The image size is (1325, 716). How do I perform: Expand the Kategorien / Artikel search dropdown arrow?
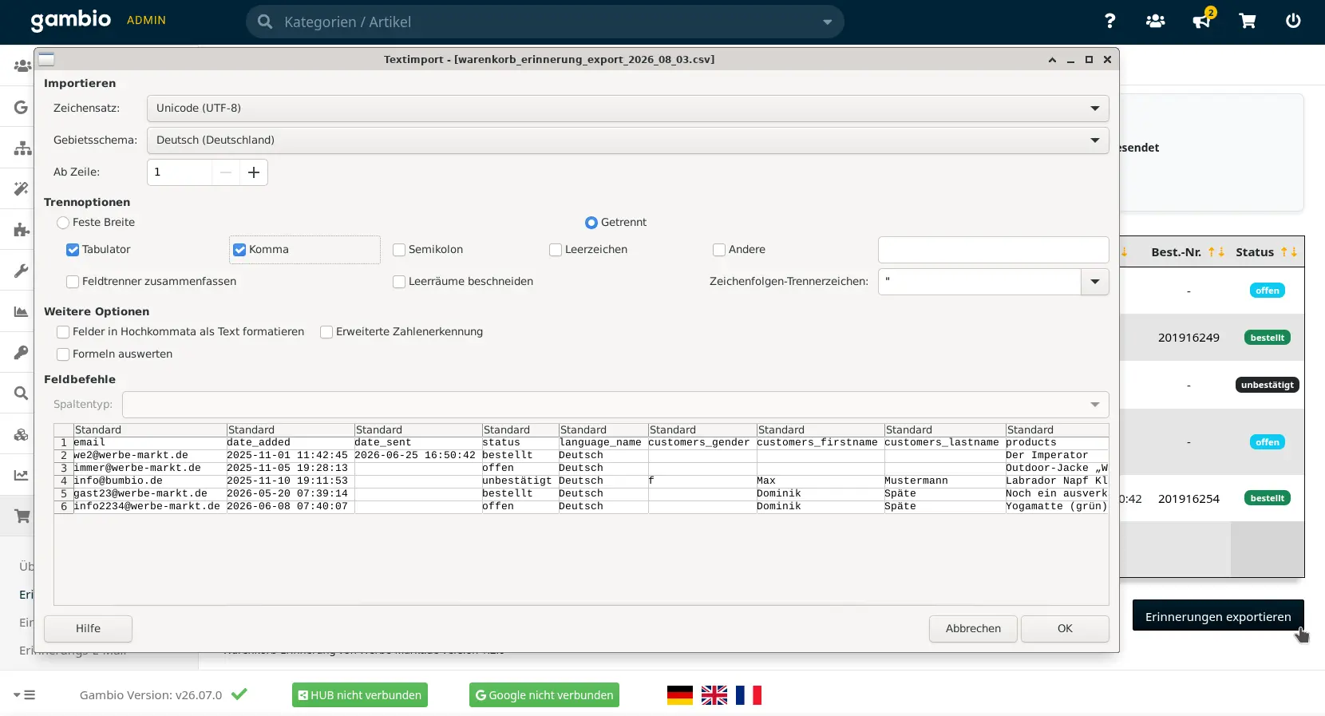[827, 22]
